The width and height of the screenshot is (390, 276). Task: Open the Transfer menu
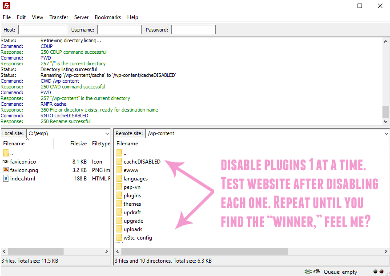59,17
